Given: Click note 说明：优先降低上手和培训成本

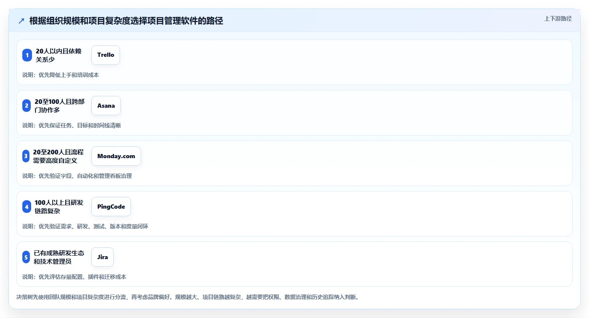Looking at the screenshot, I should 61,75.
